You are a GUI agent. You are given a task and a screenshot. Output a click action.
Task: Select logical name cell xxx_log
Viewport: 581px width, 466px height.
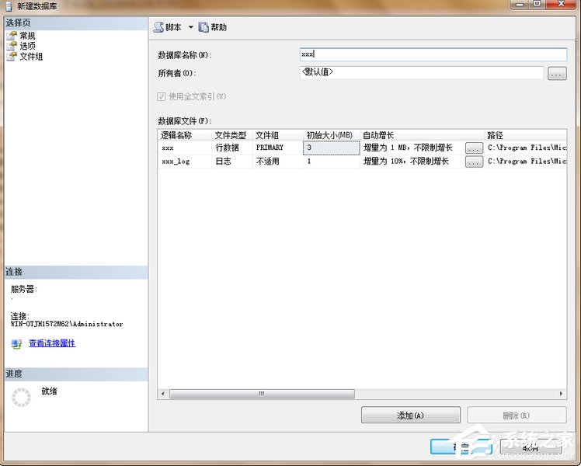tap(184, 162)
